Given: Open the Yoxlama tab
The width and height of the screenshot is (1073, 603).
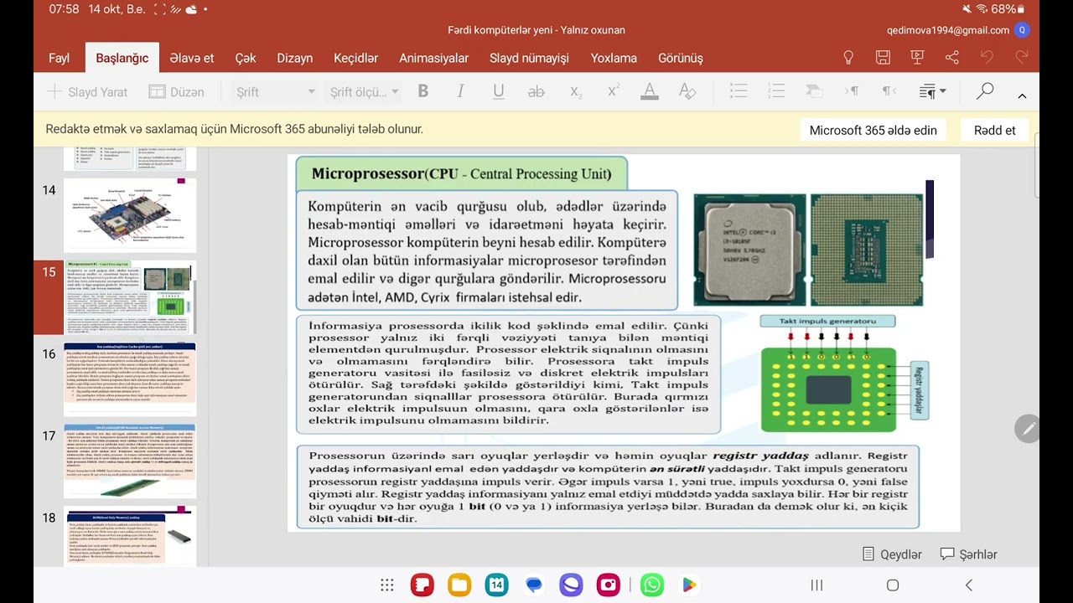Looking at the screenshot, I should 614,58.
